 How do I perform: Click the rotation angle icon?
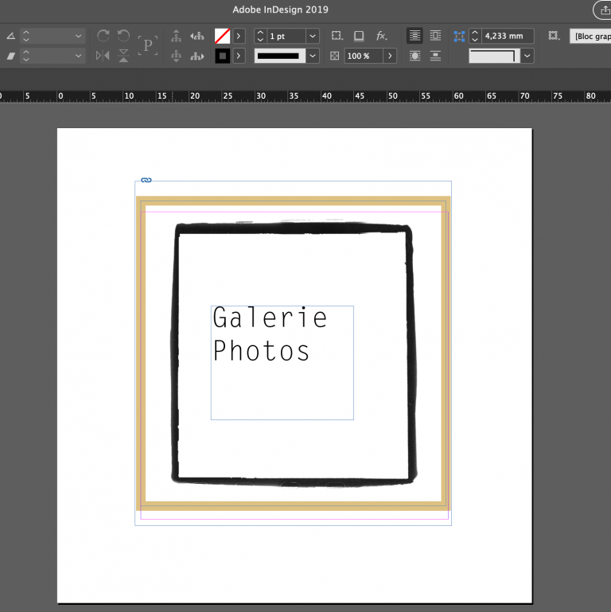11,37
